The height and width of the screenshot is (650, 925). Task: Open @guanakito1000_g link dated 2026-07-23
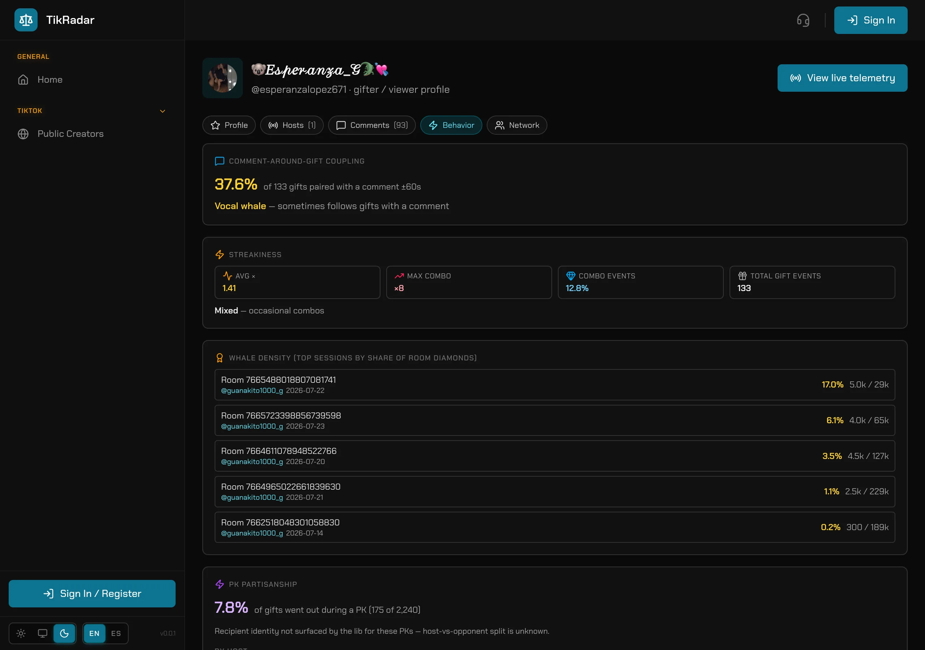252,426
